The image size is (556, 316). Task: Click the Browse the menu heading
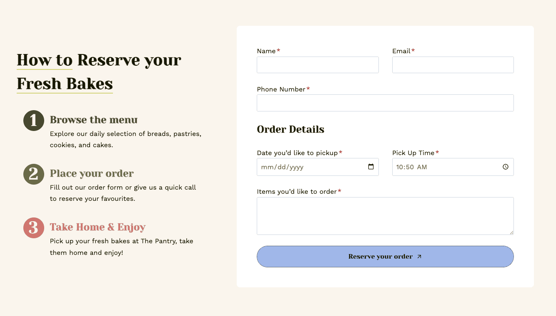click(94, 120)
